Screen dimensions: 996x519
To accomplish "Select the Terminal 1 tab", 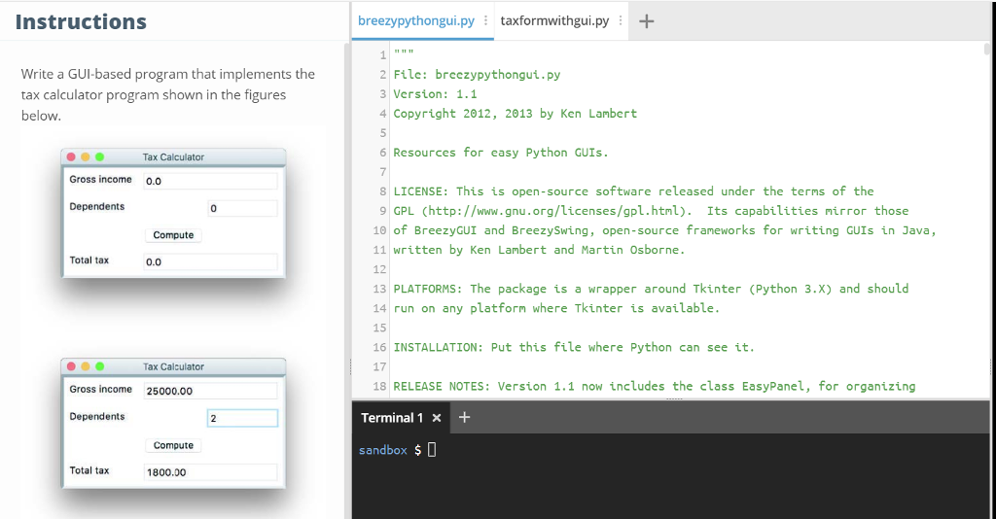I will point(392,418).
